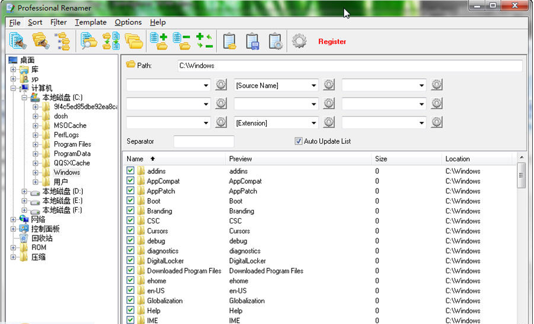Click the rename folders brush icon
The image size is (534, 324).
pos(40,41)
